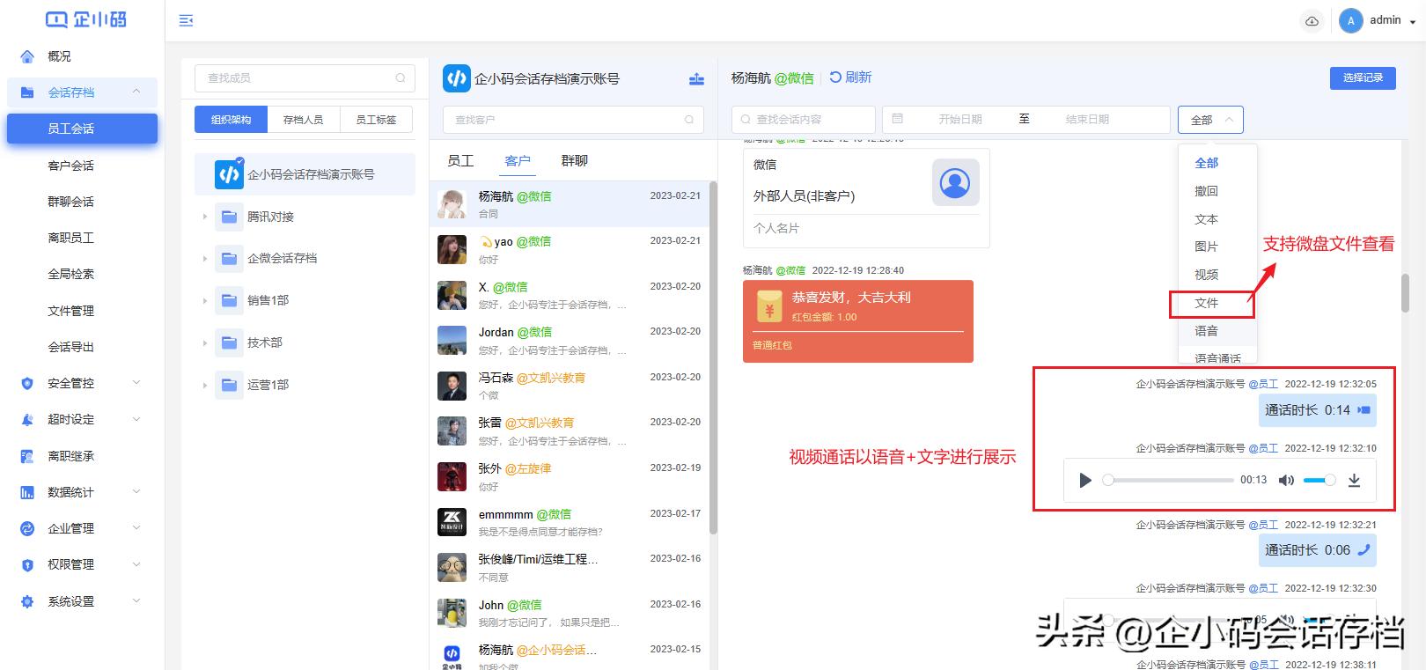Expand the 超时设定 menu
The width and height of the screenshot is (1426, 670).
(136, 420)
